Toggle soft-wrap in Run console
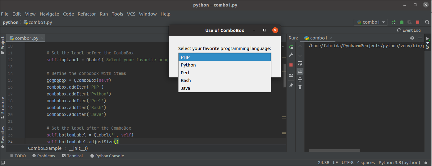 pyautogui.click(x=300, y=63)
